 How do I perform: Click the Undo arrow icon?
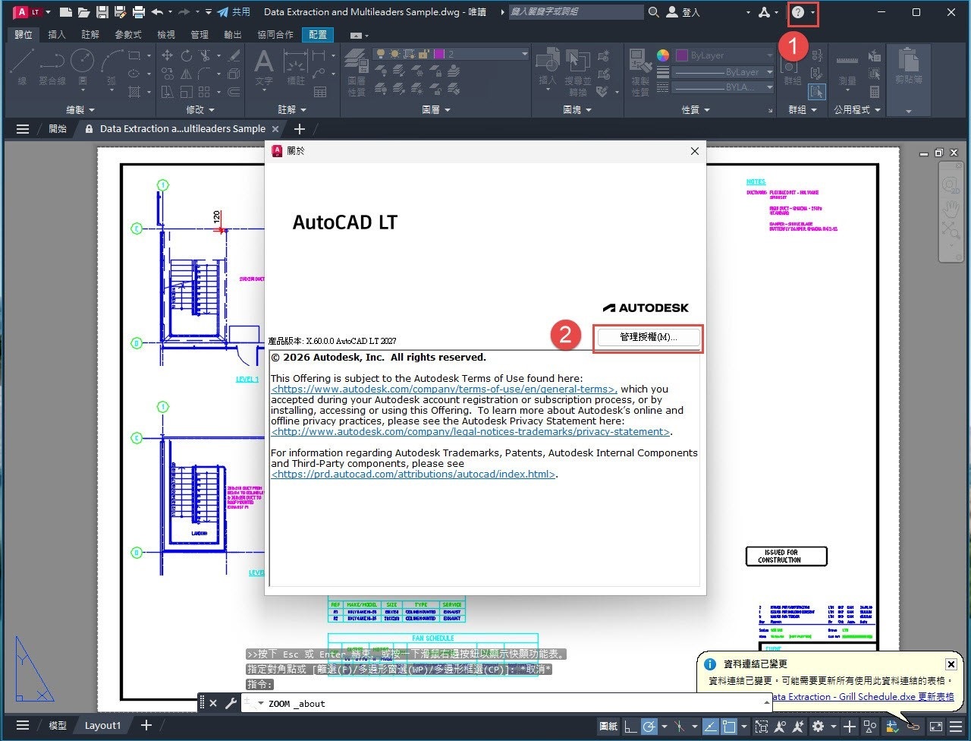pos(157,12)
